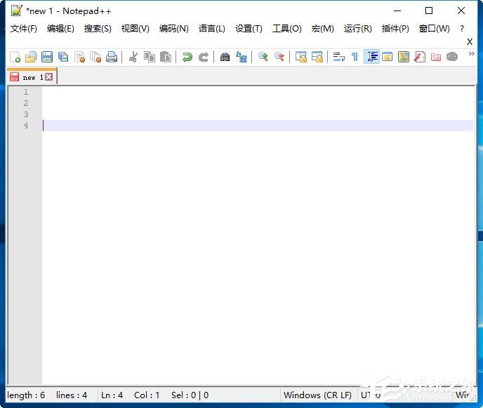Save the document using the floppy icon
Screen dimensions: 483x408
click(47, 57)
